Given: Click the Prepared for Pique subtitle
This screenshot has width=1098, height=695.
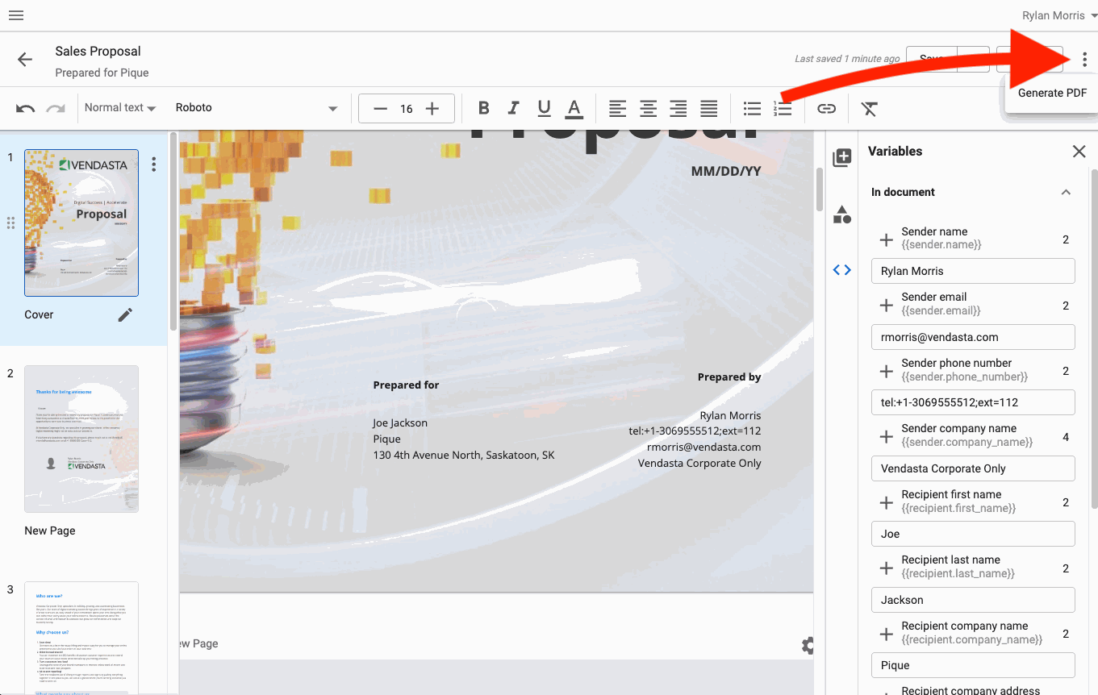Looking at the screenshot, I should point(102,73).
